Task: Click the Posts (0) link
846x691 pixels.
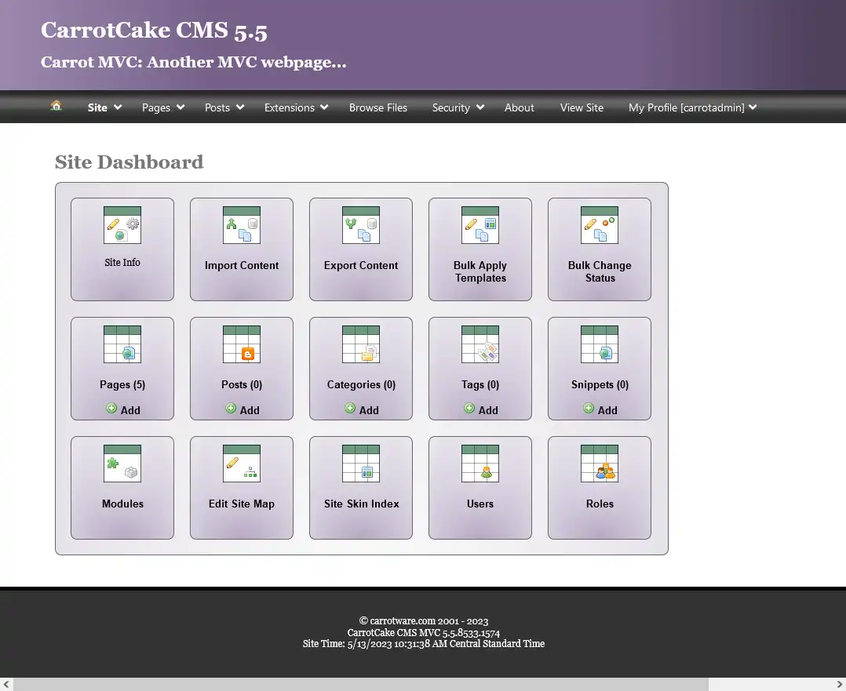Action: 242,384
